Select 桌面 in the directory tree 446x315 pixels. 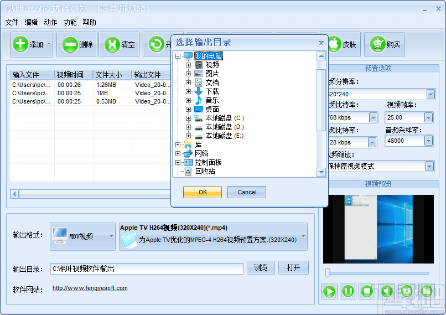tap(212, 109)
